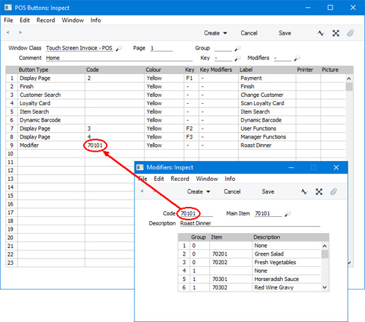Open Window Class lookup magnifier icon

pos(120,48)
